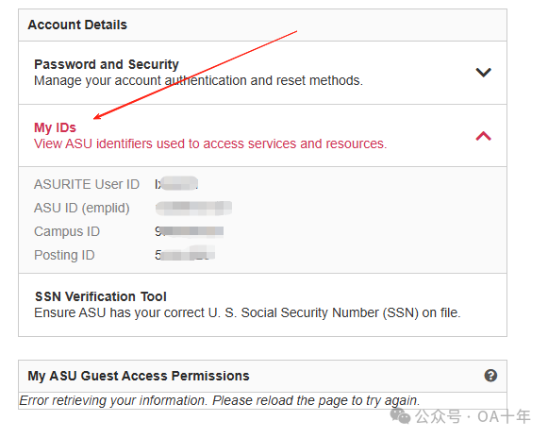548x438 pixels.
Task: Click the Account Details panel header
Action: [x=262, y=25]
